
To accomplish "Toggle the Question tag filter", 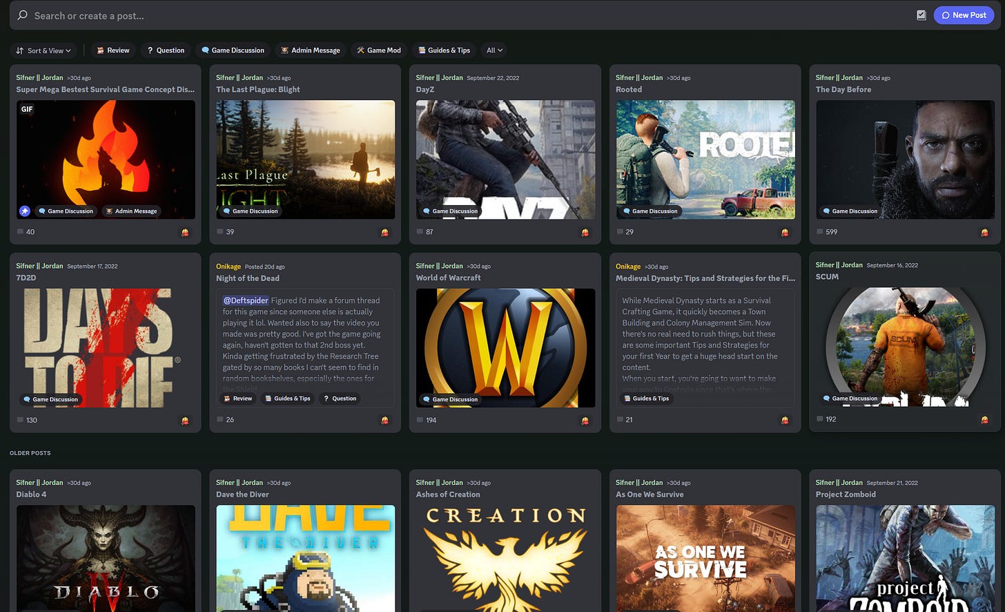I will point(166,50).
